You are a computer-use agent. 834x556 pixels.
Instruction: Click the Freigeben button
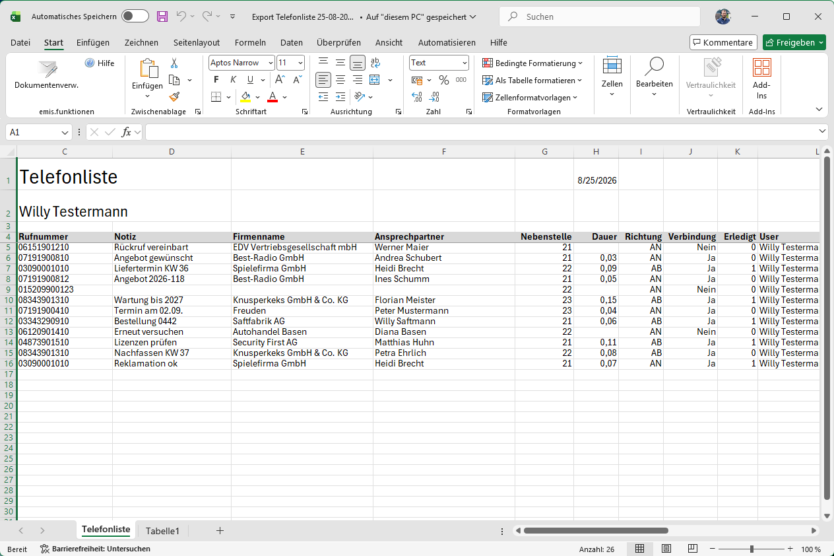click(794, 42)
